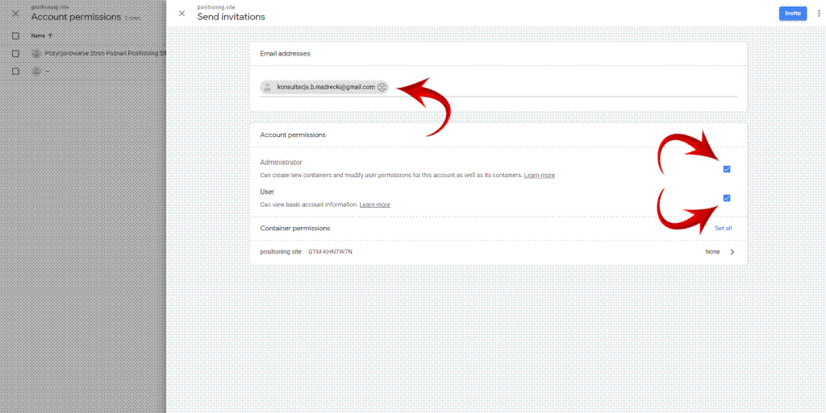Click the Container permissions heading
The image size is (826, 413).
[295, 228]
